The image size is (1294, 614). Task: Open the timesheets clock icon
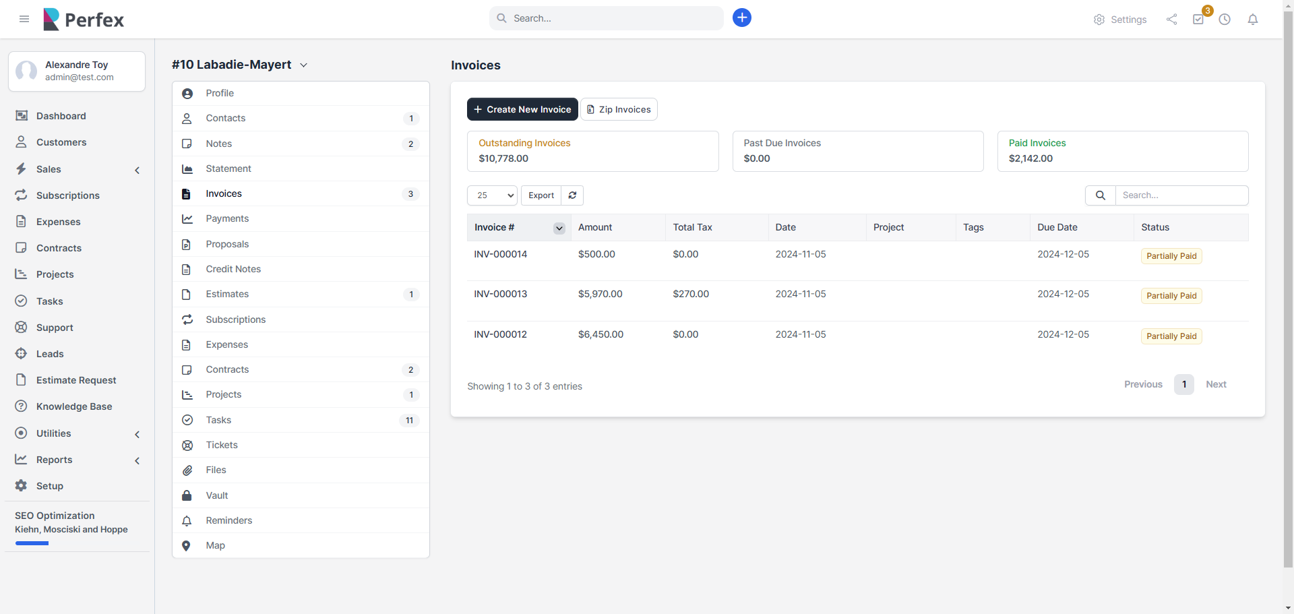(1225, 20)
